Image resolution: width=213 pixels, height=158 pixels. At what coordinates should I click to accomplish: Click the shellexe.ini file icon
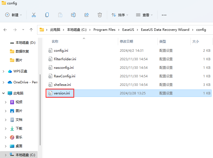[x=50, y=85]
